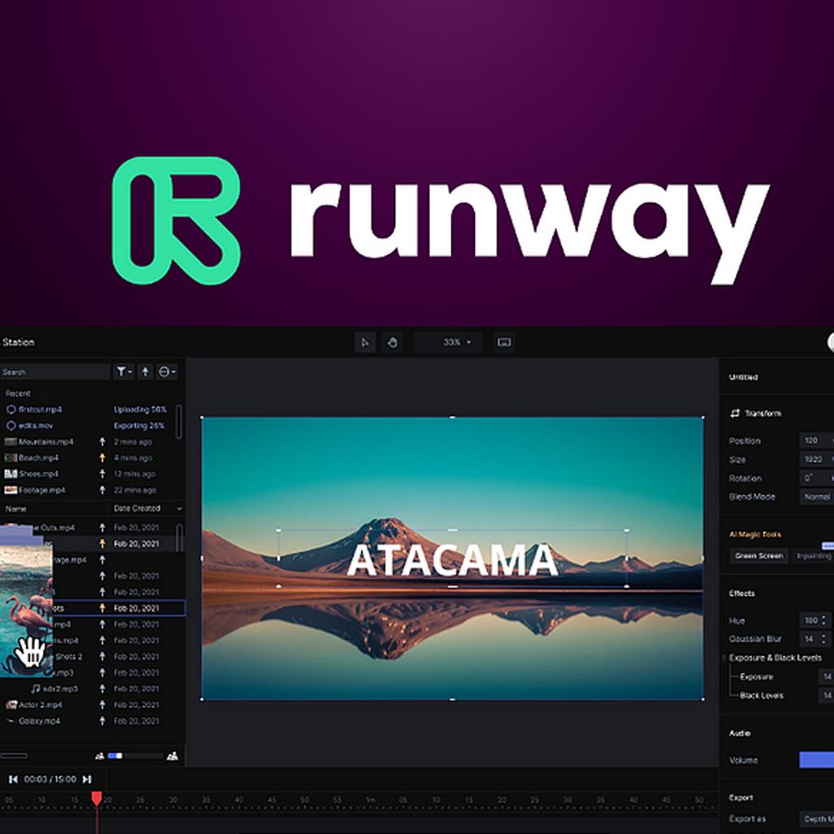Skip to start of timeline
Image resolution: width=834 pixels, height=834 pixels.
click(13, 779)
